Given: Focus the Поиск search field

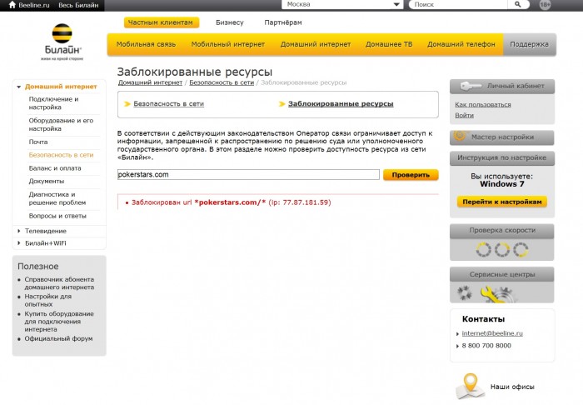Looking at the screenshot, I should point(458,4).
